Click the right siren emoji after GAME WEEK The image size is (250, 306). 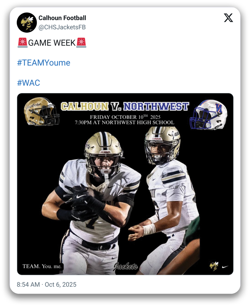81,43
